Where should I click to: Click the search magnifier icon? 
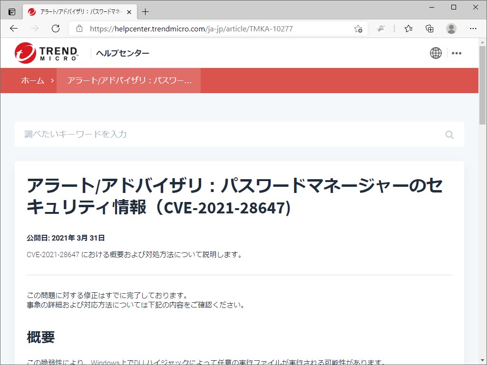click(449, 134)
